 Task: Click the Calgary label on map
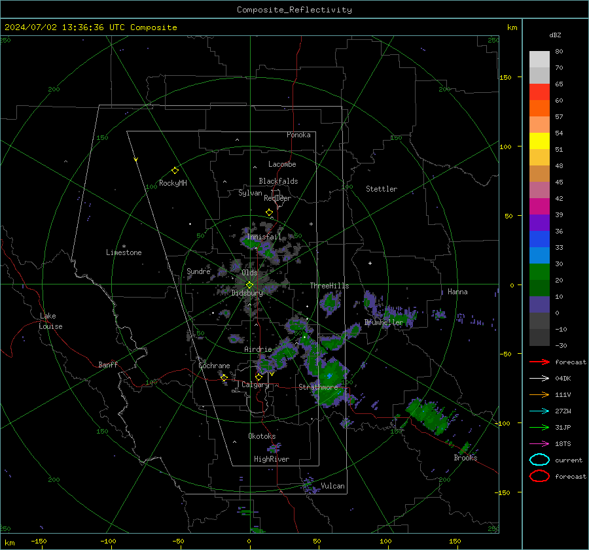tap(255, 385)
